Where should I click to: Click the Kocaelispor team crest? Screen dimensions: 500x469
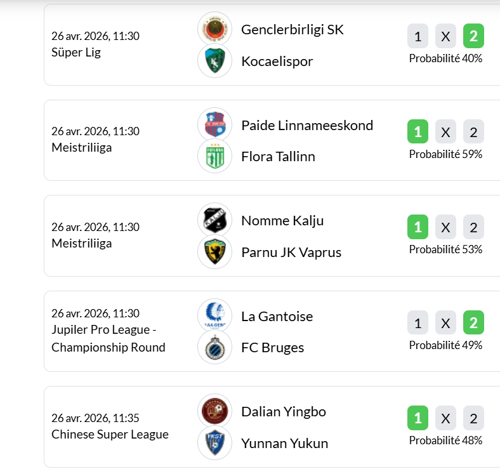[214, 61]
